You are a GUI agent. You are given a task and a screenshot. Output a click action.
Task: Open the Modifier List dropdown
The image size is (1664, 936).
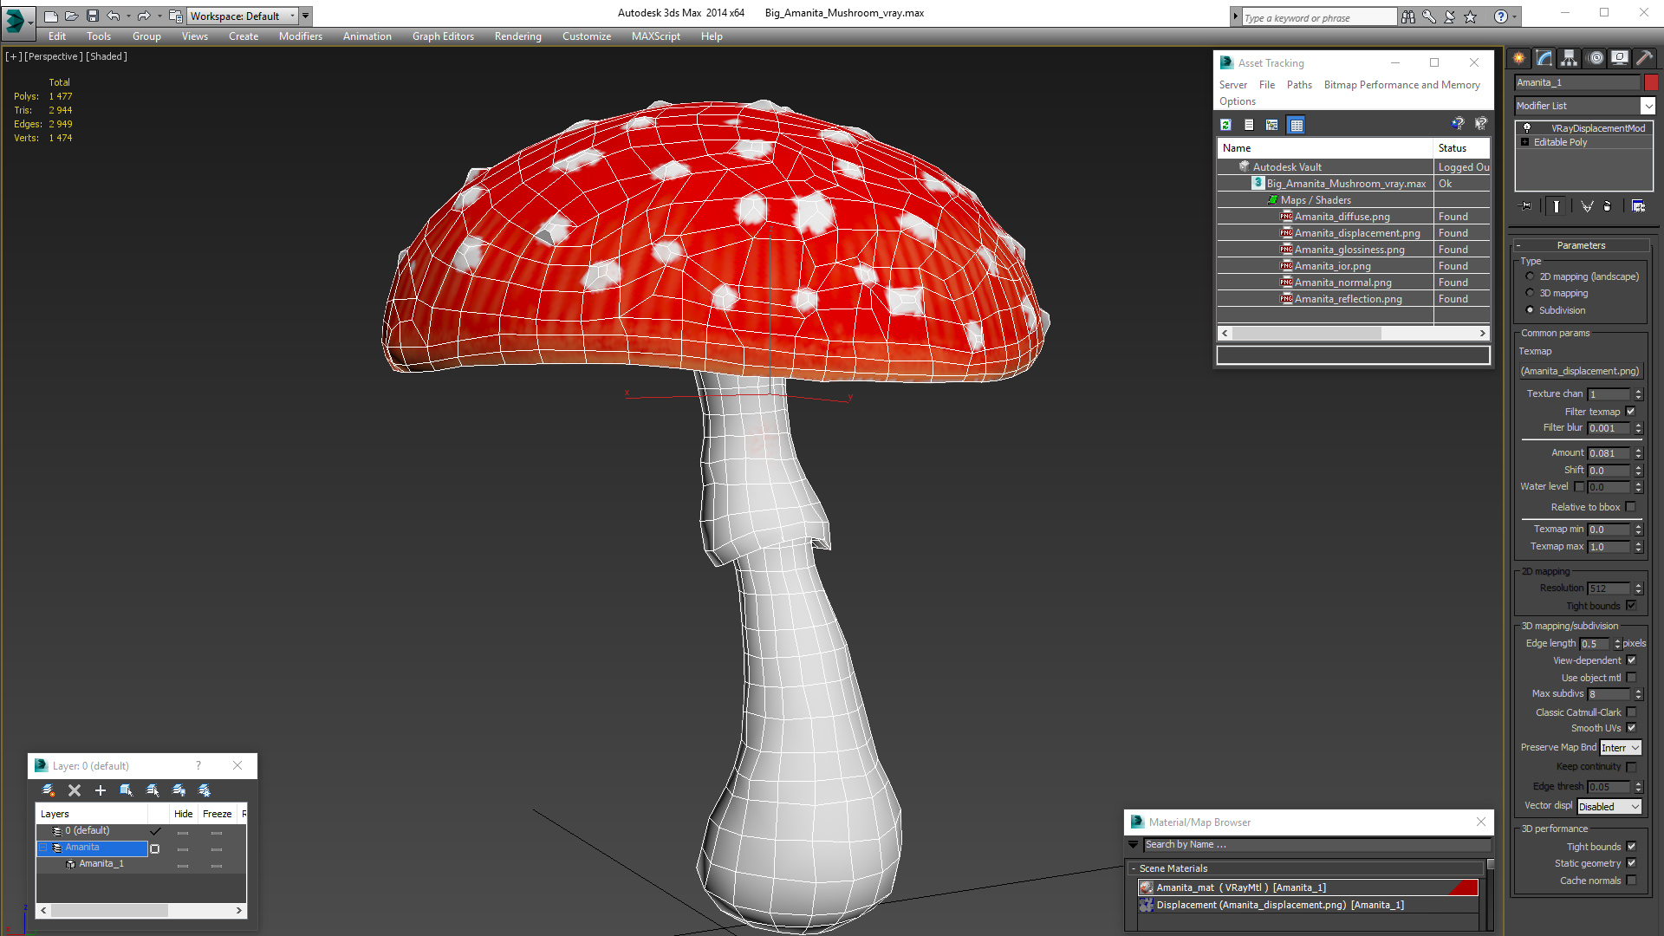[x=1648, y=106]
